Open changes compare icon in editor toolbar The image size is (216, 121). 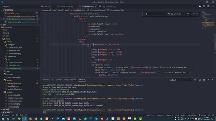tap(204, 6)
